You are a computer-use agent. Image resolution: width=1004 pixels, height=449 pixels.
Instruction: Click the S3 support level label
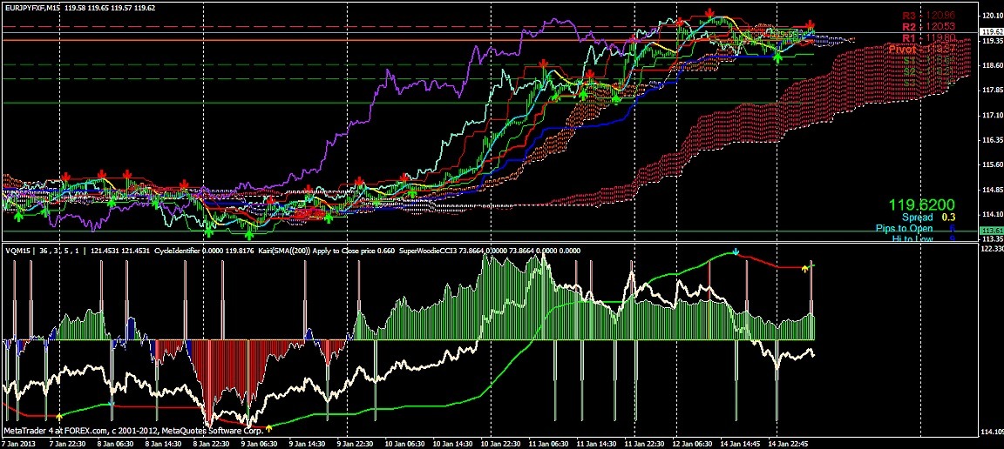coord(928,83)
